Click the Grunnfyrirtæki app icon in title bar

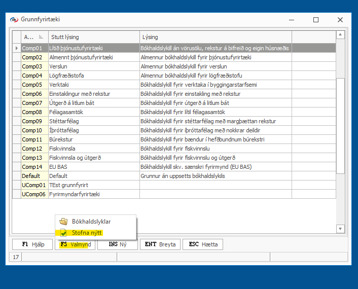click(14, 19)
